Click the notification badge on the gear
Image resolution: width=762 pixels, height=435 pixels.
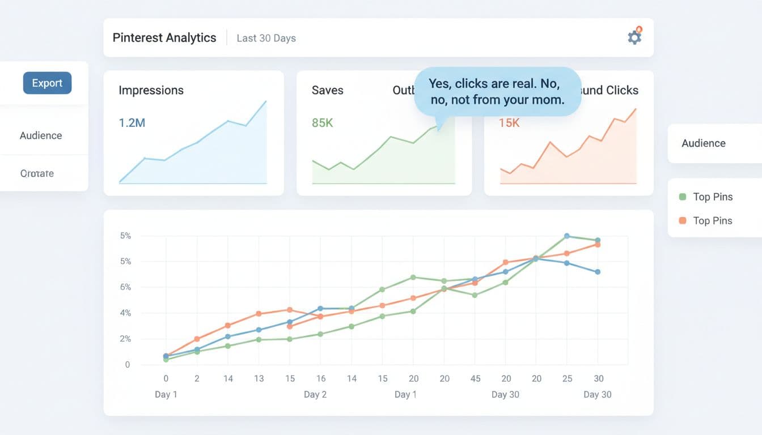click(640, 28)
